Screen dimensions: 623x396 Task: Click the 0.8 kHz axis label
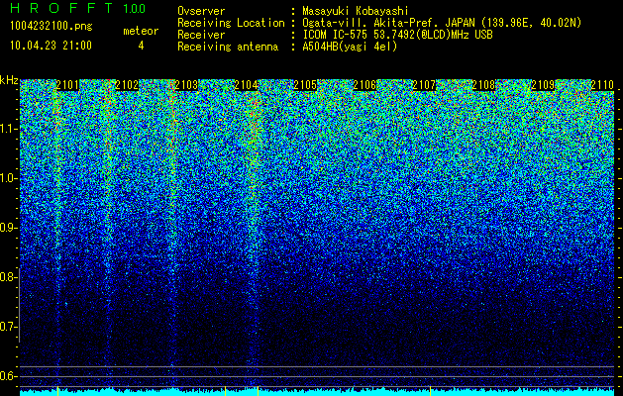[8, 277]
